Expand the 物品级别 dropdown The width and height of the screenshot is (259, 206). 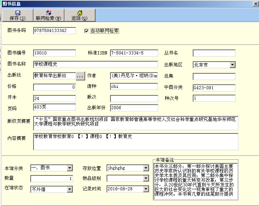click(x=146, y=179)
